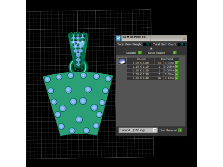Click the Set Material button label
Screen dimensions: 223x167
click(169, 130)
